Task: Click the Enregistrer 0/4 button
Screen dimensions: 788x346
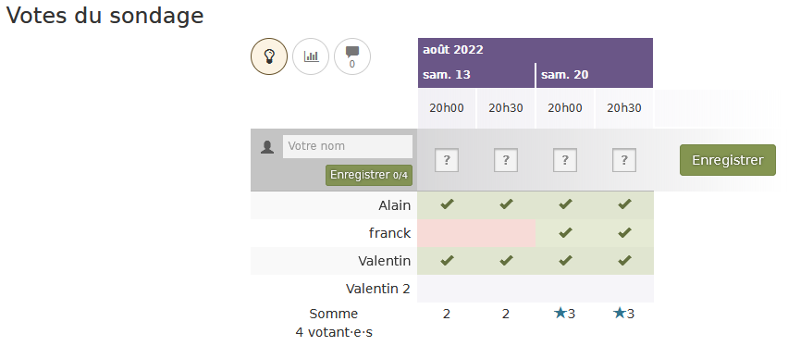Action: [369, 175]
